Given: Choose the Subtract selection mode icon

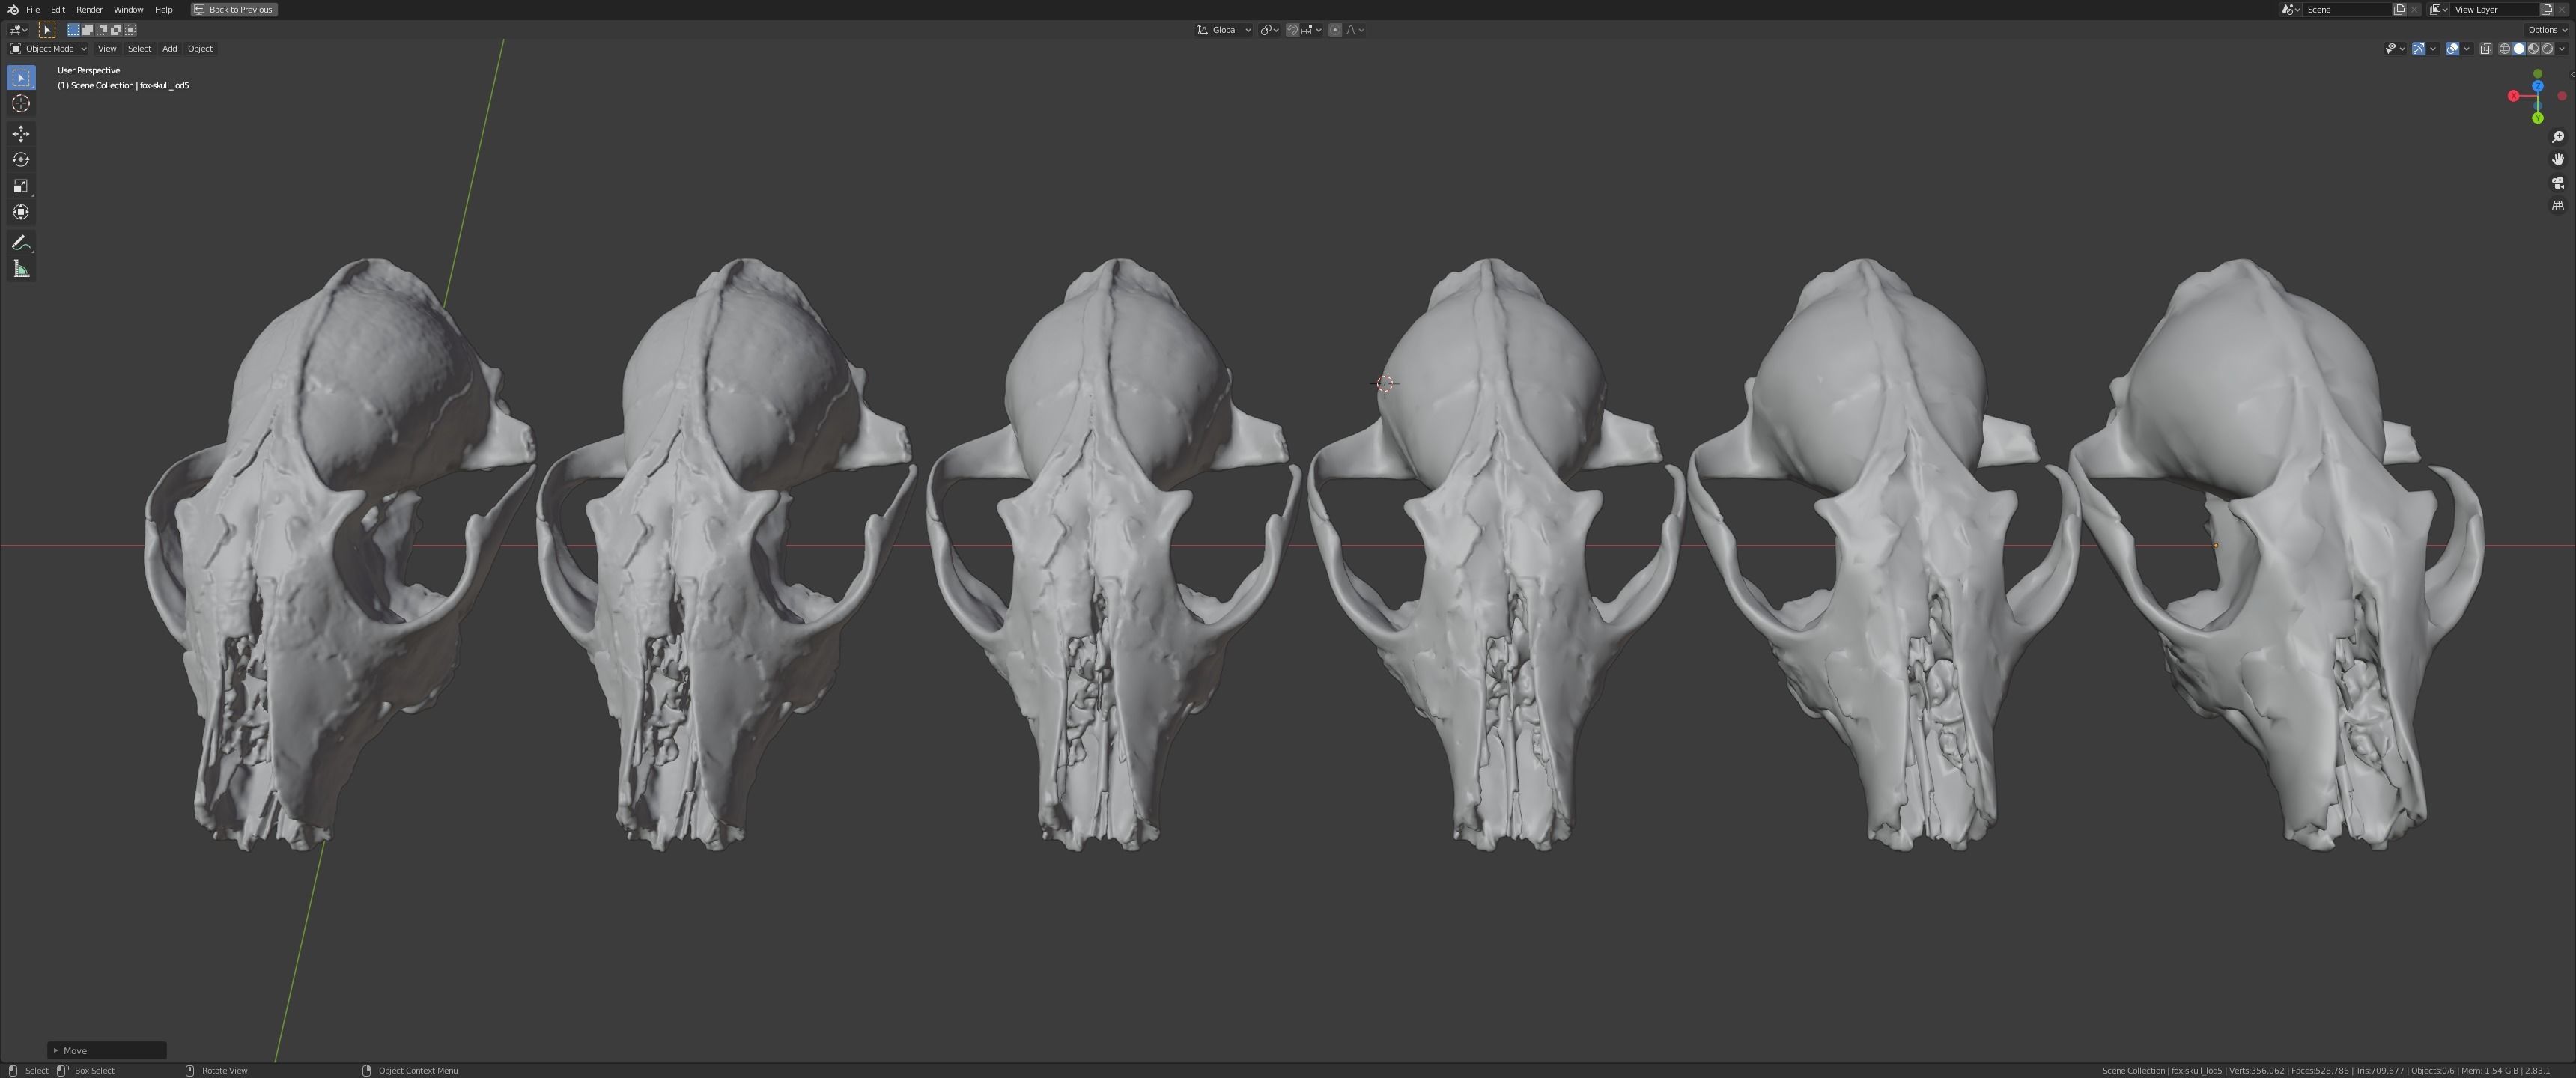Looking at the screenshot, I should [102, 30].
